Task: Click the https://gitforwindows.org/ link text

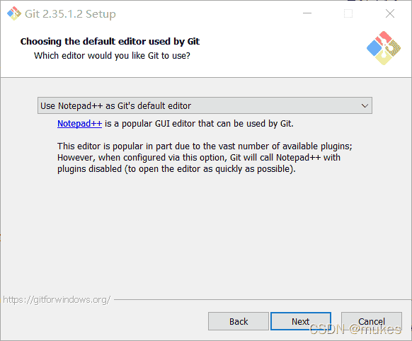Action: [x=57, y=299]
